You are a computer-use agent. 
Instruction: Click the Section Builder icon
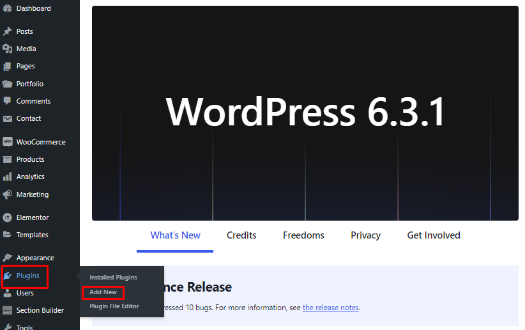tap(8, 310)
